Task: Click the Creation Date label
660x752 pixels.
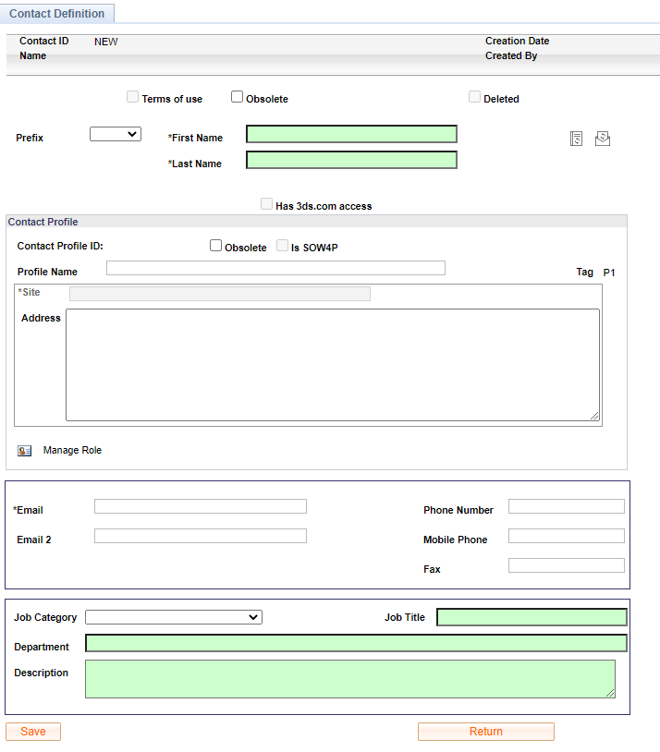Action: (x=517, y=41)
